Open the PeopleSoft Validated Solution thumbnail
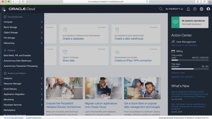The image size is (212, 119). point(64,88)
